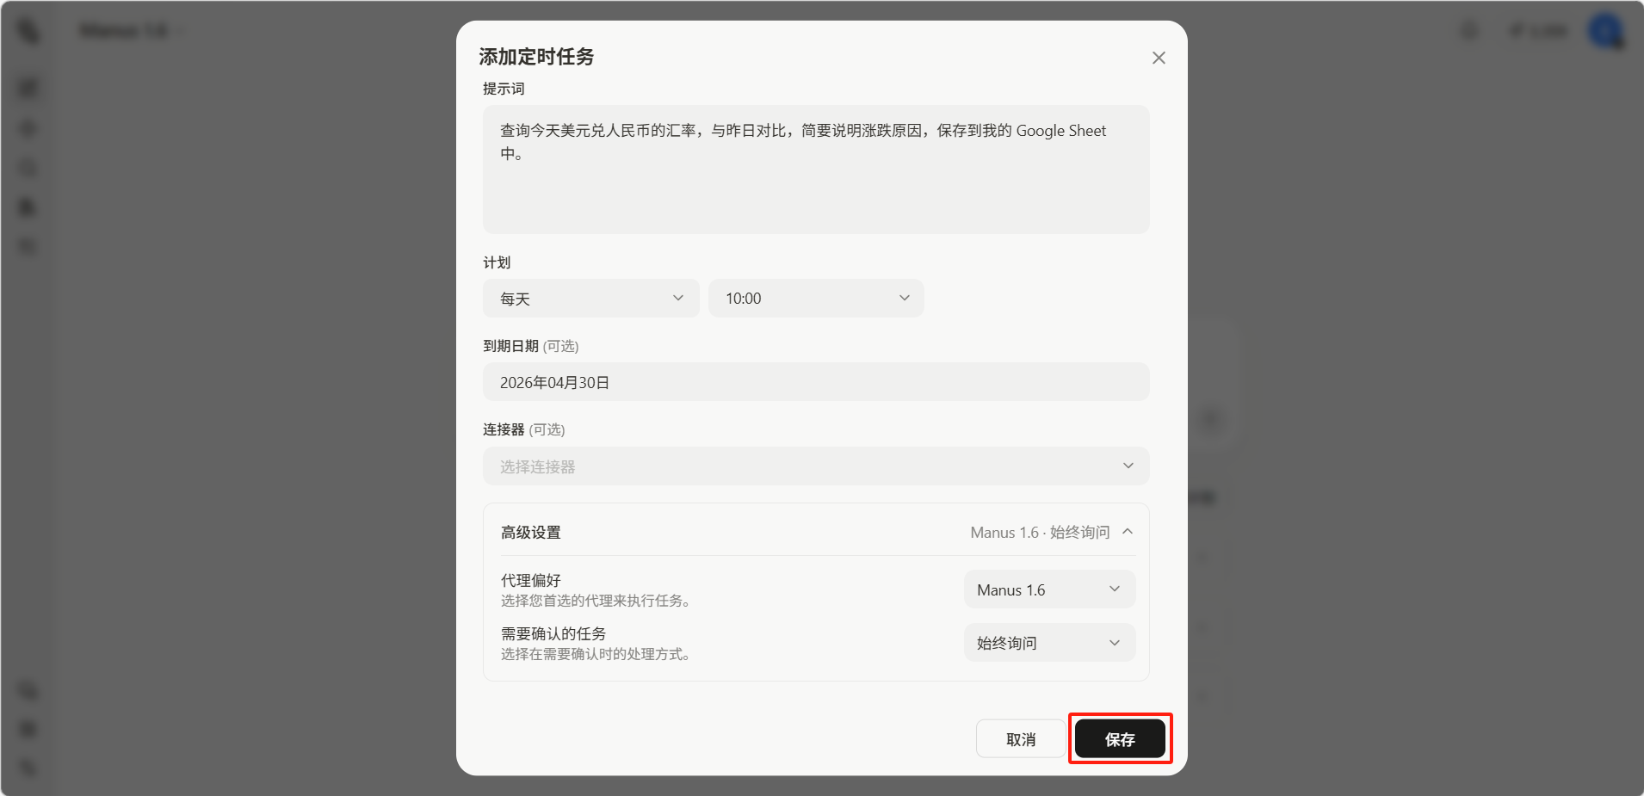Click the chevron in 选择连接器 box
This screenshot has height=796, width=1644.
tap(1128, 466)
